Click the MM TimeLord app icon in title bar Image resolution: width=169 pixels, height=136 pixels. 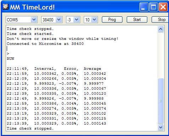click(6, 7)
